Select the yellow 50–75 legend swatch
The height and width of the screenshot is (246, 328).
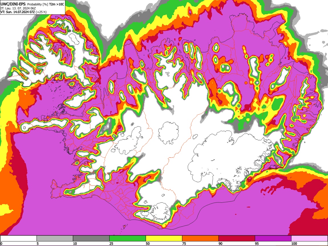[164, 239]
